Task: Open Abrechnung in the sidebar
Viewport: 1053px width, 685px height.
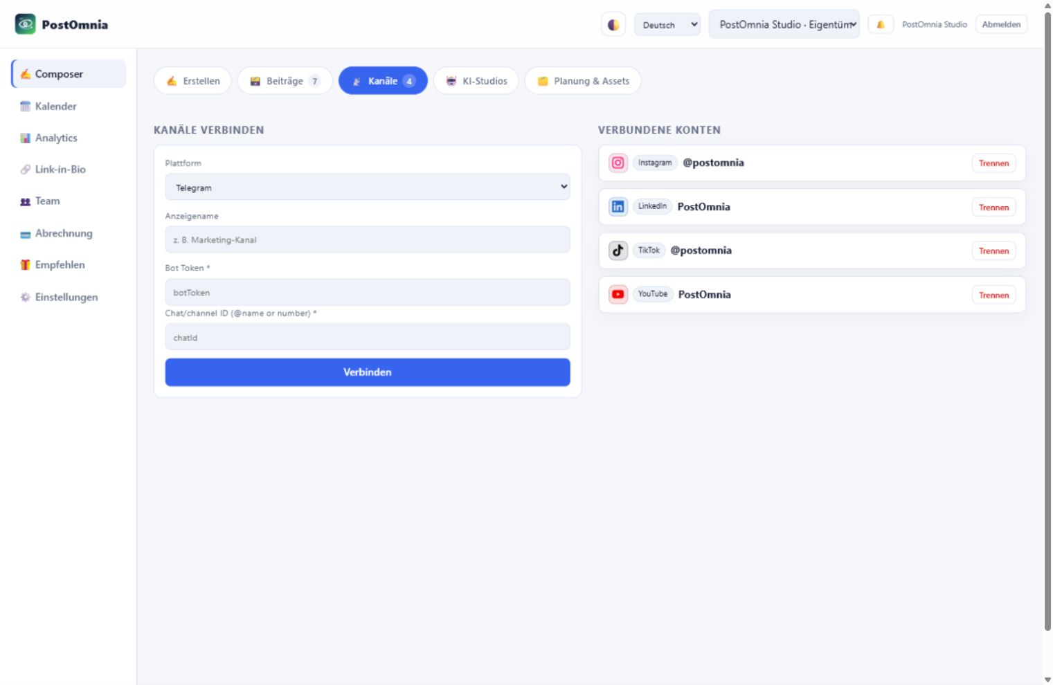Action: click(x=69, y=233)
